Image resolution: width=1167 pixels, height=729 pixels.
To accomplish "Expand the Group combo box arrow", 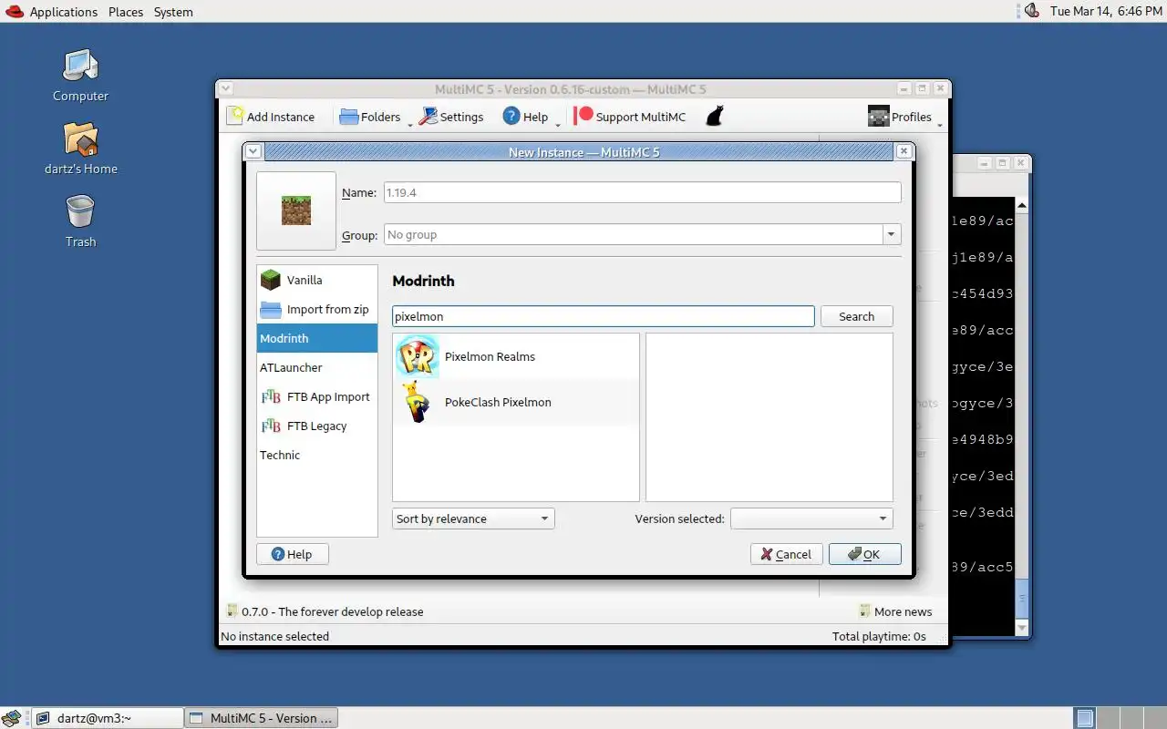I will coord(891,234).
